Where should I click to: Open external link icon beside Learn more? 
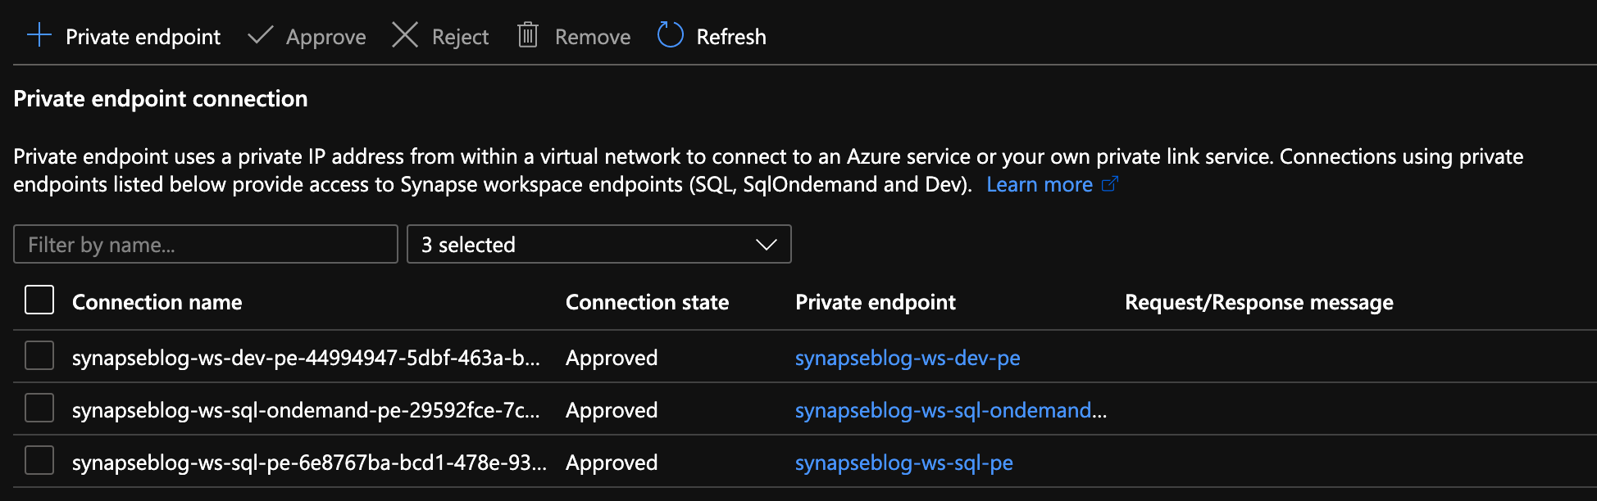[1109, 184]
